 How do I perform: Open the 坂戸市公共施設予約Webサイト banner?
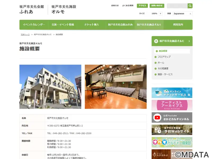(x=172, y=130)
